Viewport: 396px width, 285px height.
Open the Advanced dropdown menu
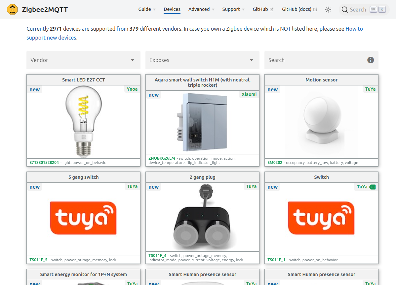pos(201,9)
